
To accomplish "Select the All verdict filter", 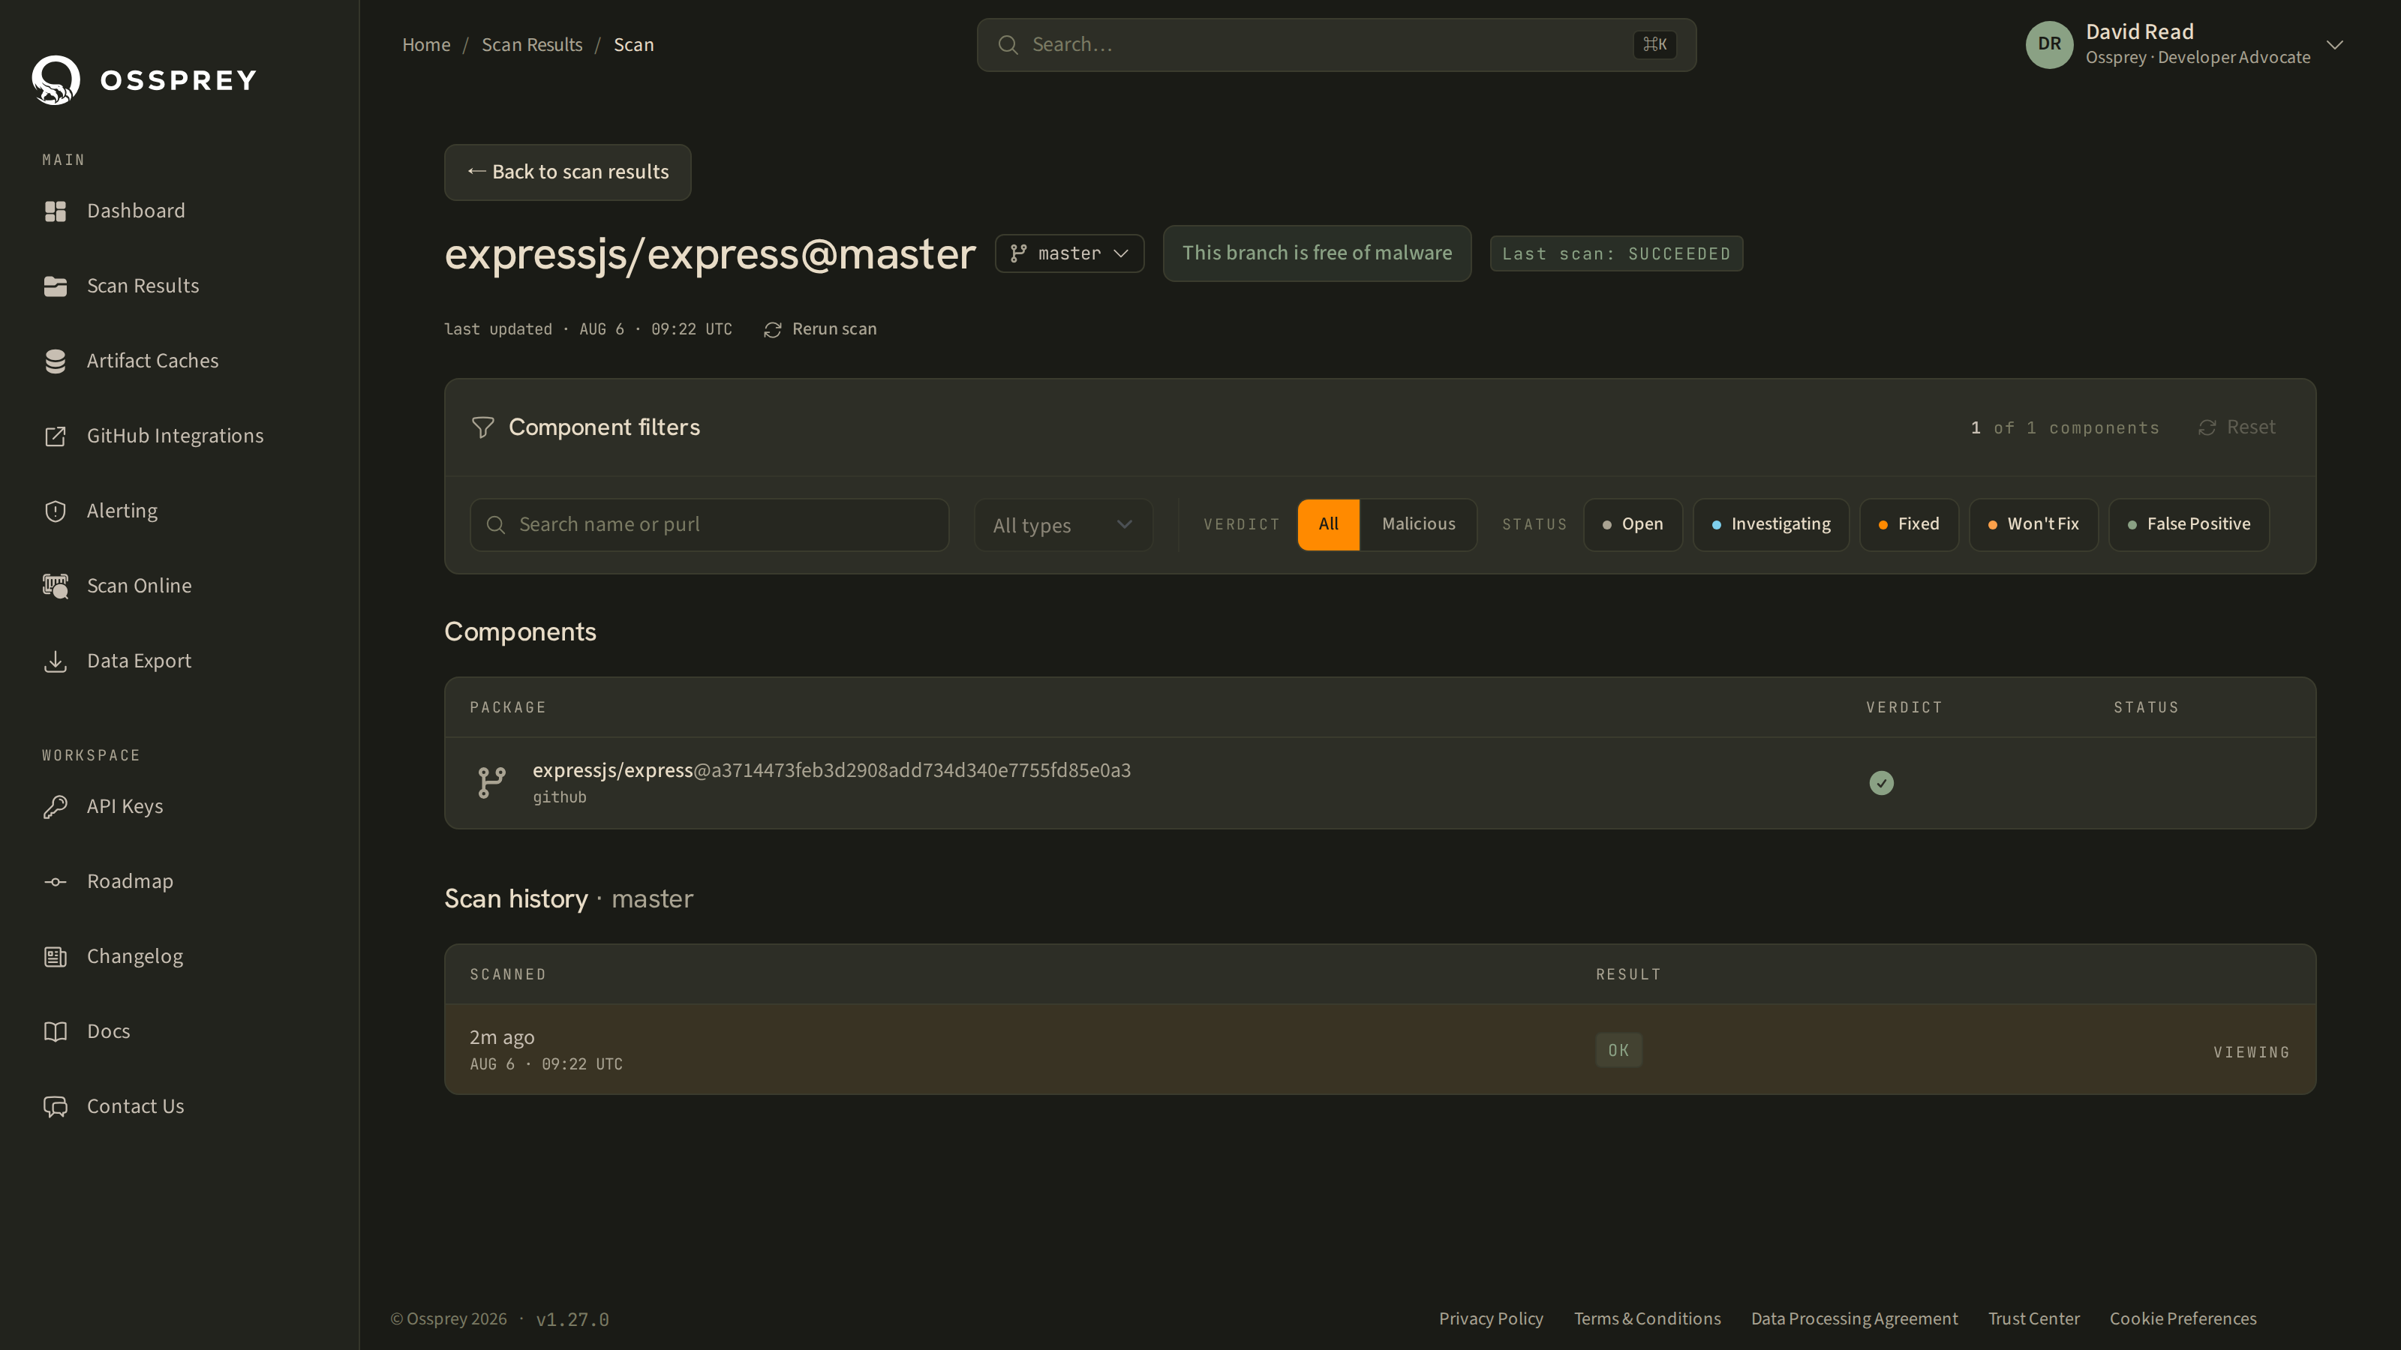I will pos(1328,524).
